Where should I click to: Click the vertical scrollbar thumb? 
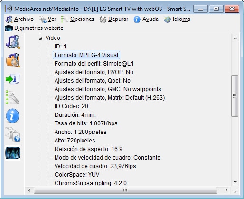pyautogui.click(x=235, y=96)
